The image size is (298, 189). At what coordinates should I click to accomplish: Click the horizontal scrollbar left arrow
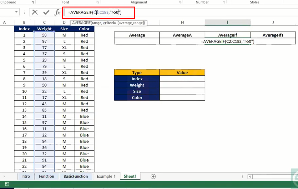[x=250, y=177]
